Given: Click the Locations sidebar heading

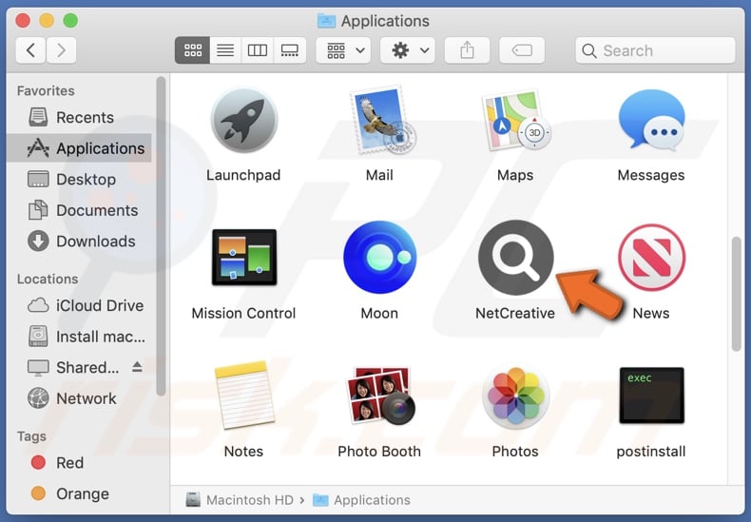Looking at the screenshot, I should tap(48, 280).
